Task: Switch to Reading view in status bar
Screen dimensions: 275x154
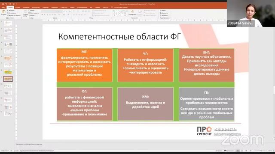Action: 246,151
